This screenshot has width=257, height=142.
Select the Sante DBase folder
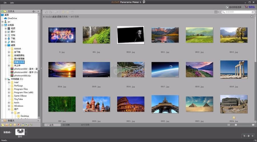(x=20, y=96)
